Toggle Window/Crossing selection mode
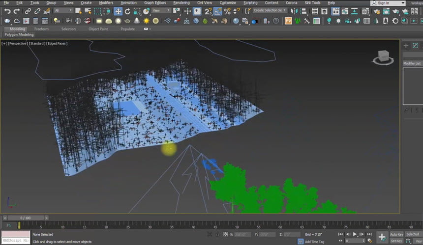Image resolution: width=423 pixels, height=245 pixels. pos(107,11)
